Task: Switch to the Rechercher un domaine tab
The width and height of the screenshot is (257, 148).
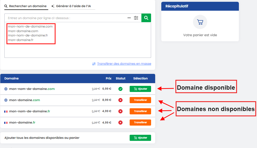Action: [26, 6]
